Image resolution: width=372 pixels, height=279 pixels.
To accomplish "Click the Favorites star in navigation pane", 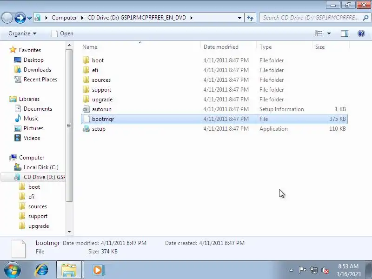I will click(13, 50).
